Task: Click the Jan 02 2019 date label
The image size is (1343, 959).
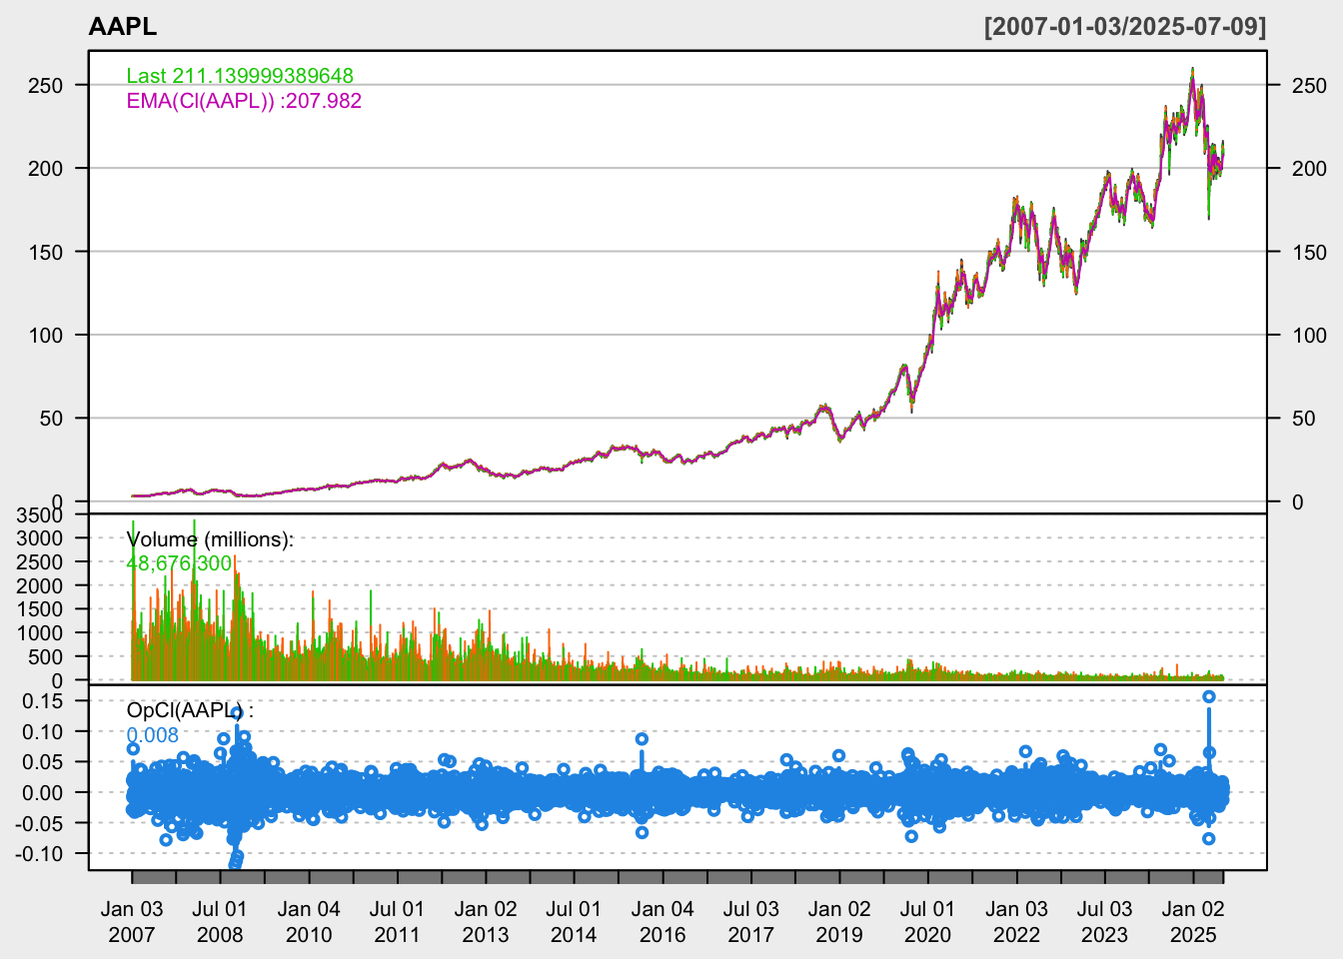Action: [x=839, y=922]
